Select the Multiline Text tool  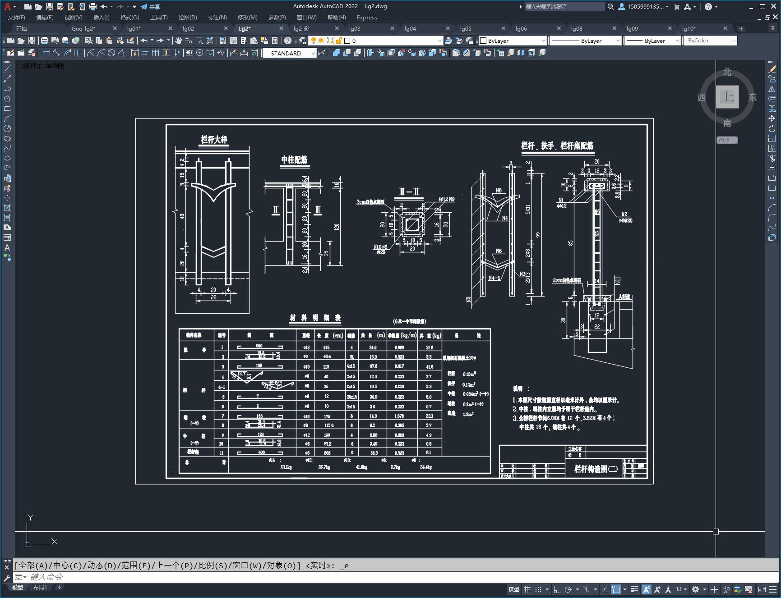(7, 247)
